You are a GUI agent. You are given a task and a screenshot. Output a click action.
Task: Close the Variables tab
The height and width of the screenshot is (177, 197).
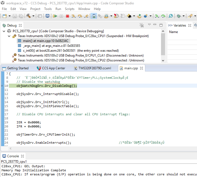click(190, 25)
